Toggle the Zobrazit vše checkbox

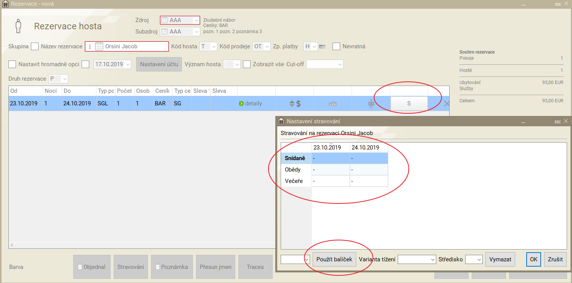247,64
